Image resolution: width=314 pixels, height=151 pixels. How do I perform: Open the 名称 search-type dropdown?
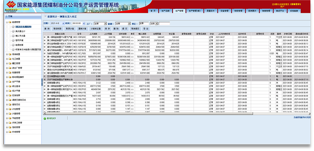point(154,23)
